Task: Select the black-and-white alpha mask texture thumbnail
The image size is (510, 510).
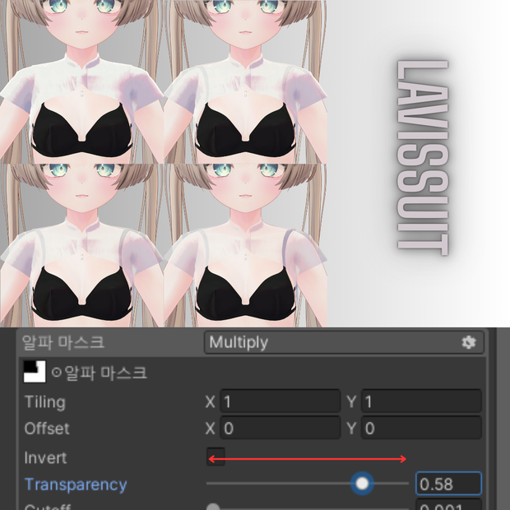Action: point(35,372)
